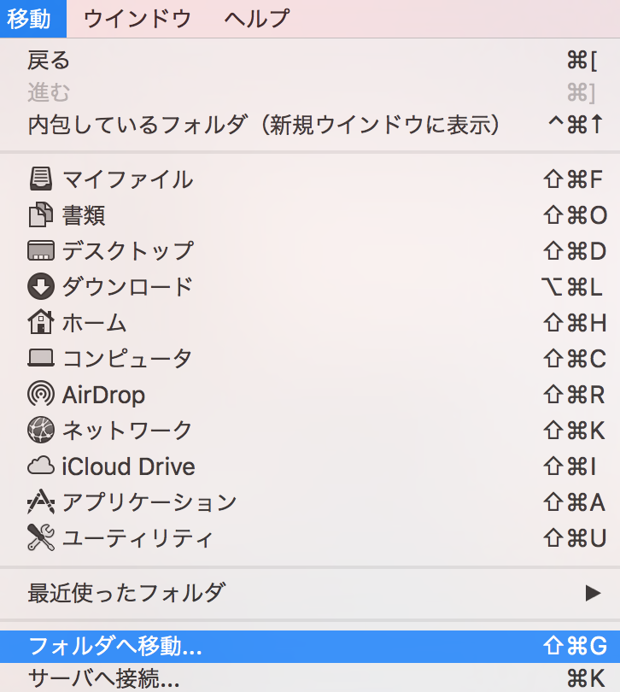Open 最近使ったフォルダ menu item
The image size is (620, 692).
tap(126, 592)
